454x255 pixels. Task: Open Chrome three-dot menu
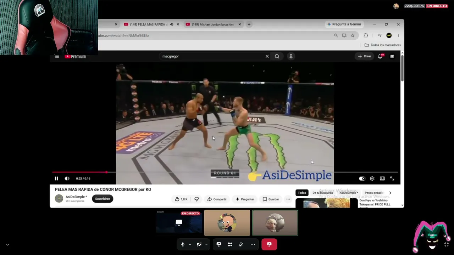[x=398, y=35]
